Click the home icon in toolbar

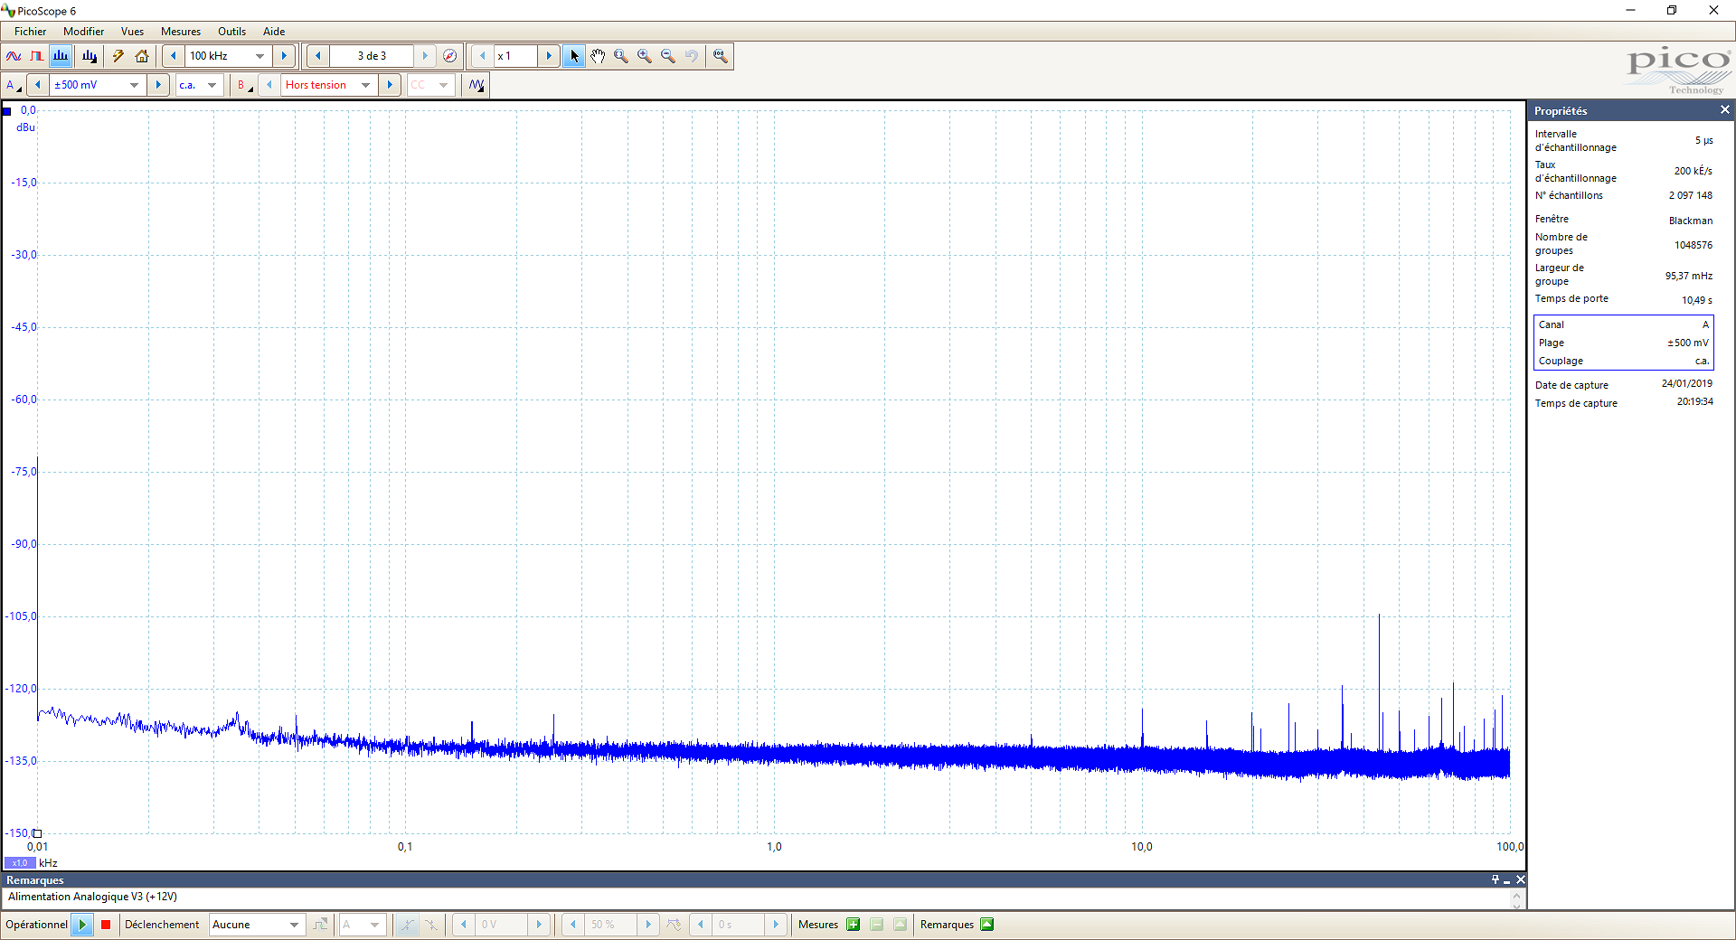click(142, 56)
